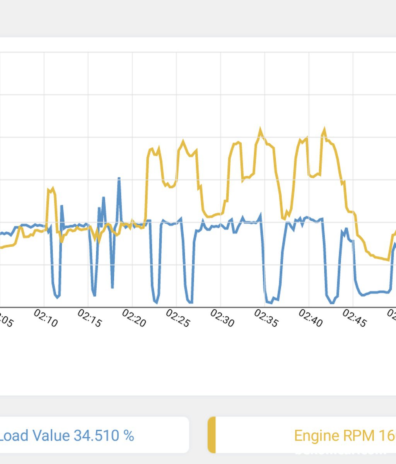Select the 02:25 label on the time axis
Viewport: 396px width, 464px height.
(x=178, y=318)
